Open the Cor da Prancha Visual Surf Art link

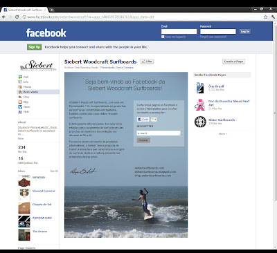coord(229,103)
